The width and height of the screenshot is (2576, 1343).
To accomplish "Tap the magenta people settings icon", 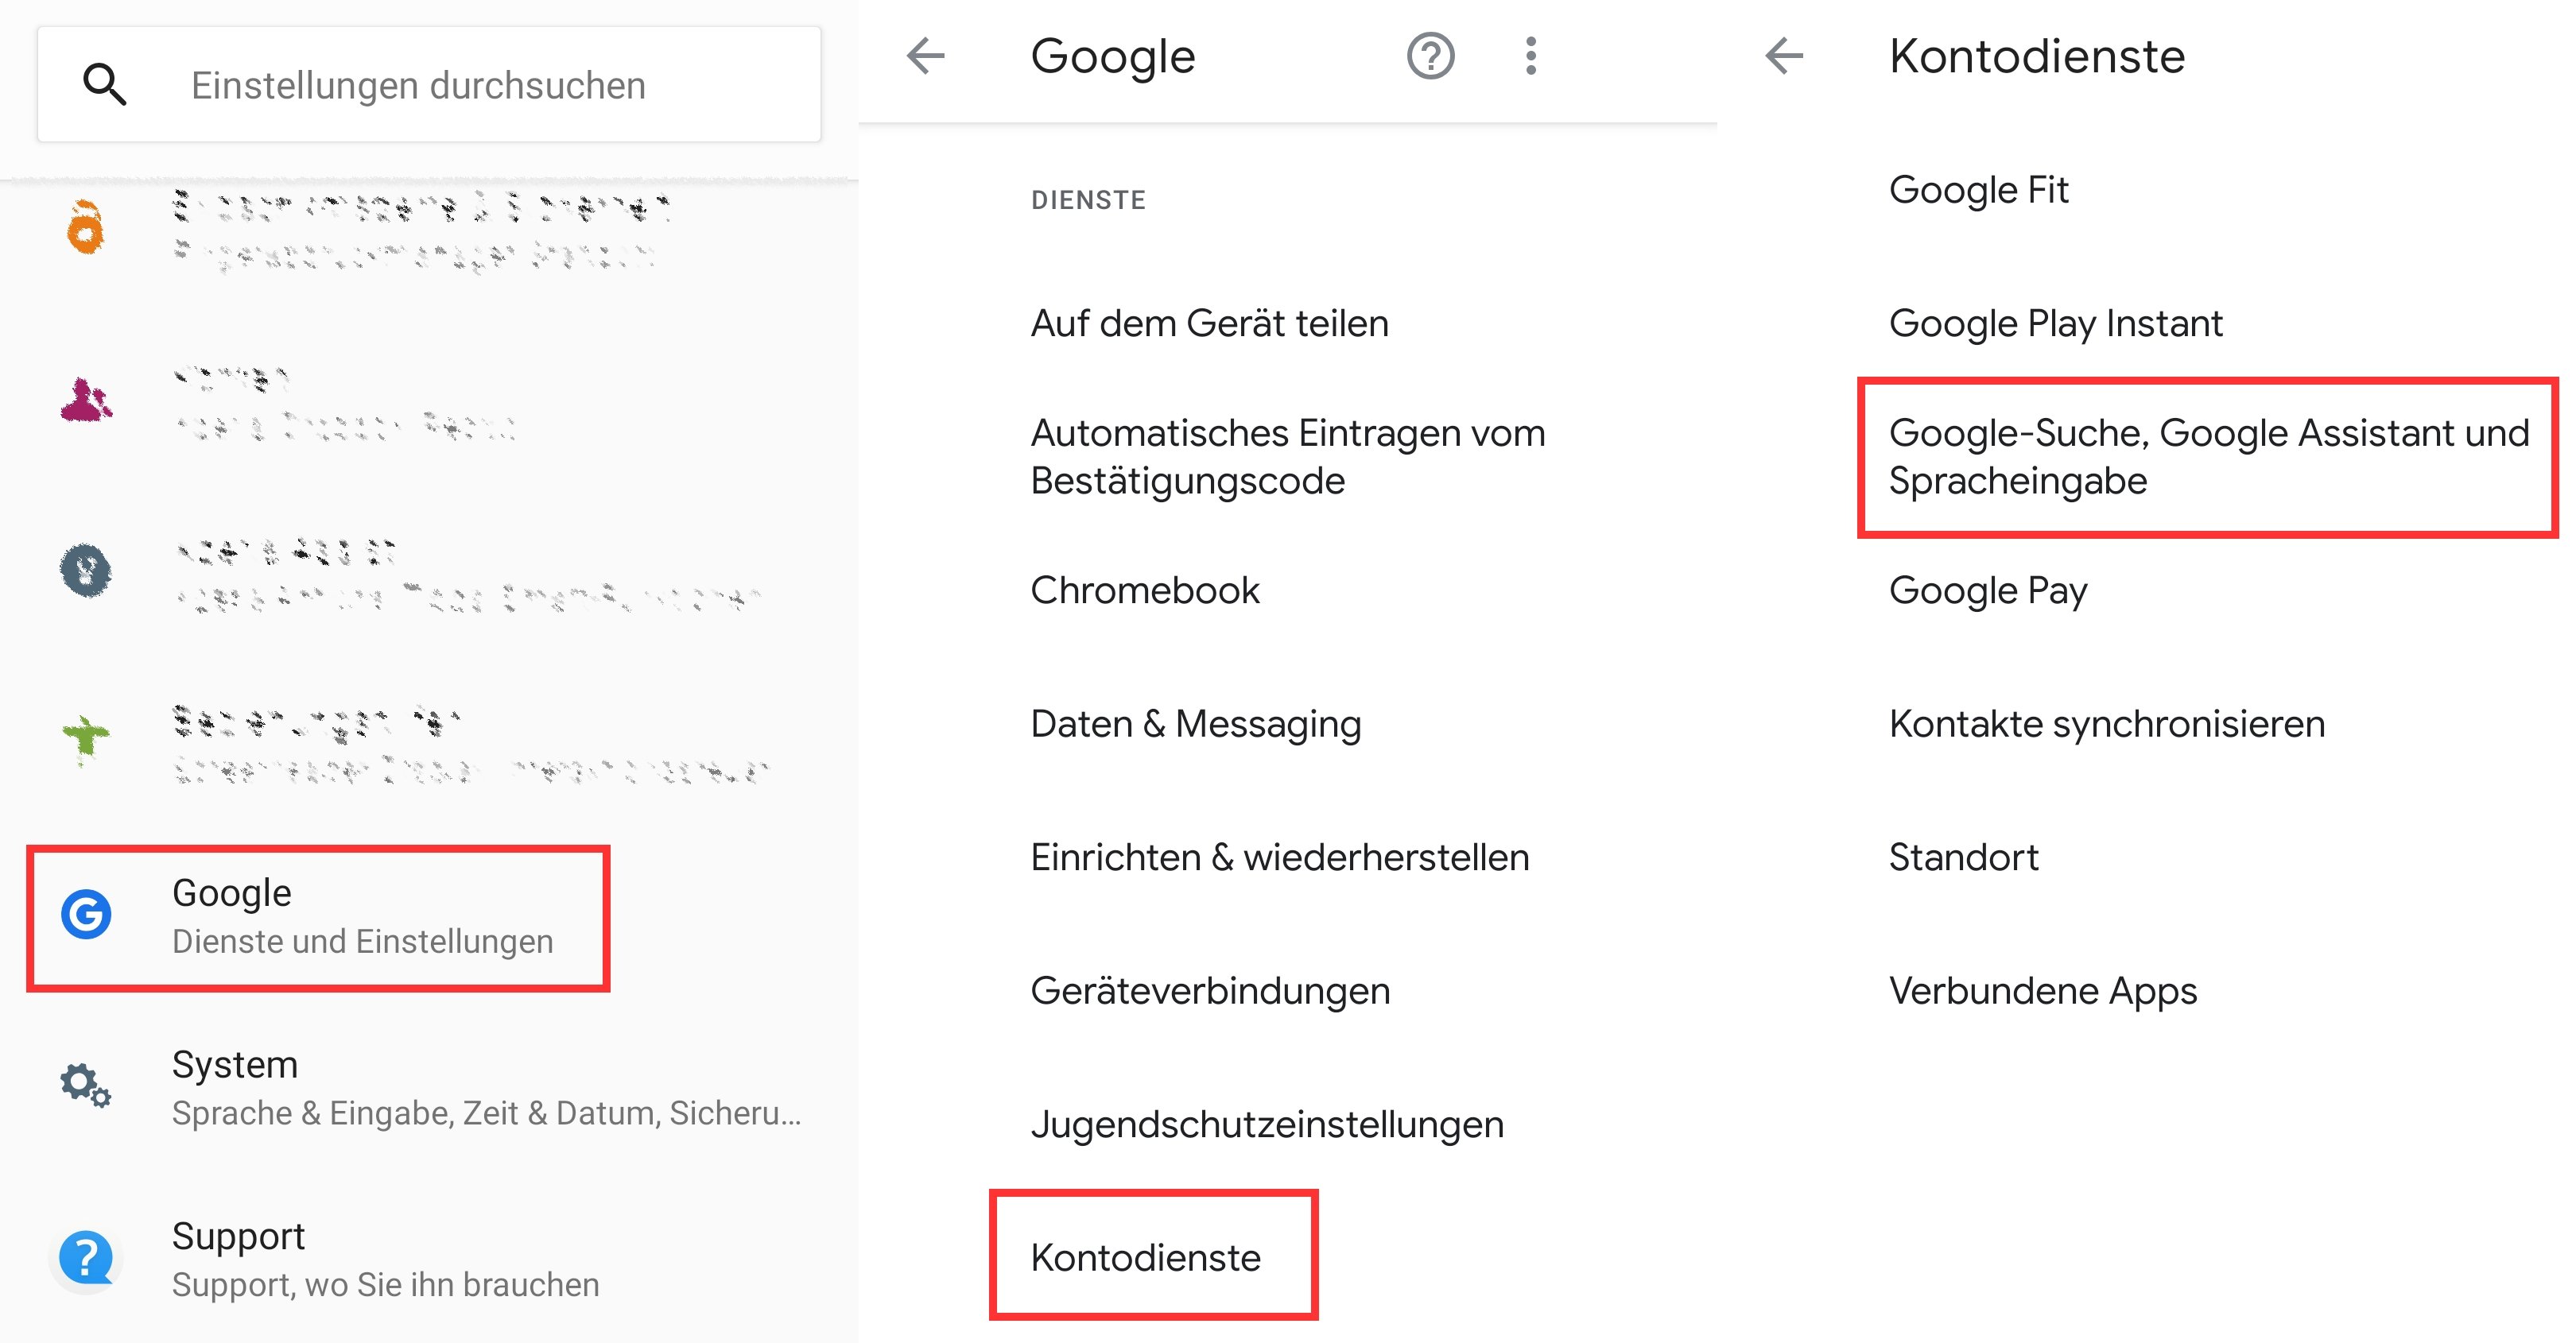I will [86, 400].
